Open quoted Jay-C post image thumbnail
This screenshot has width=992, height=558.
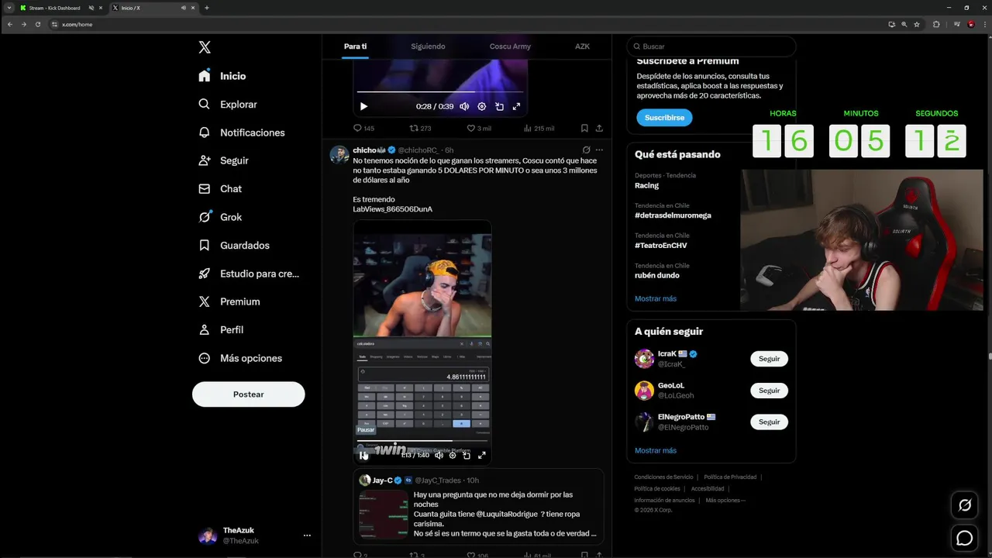(x=383, y=514)
